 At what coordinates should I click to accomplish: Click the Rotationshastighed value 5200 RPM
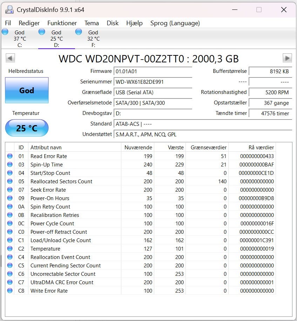(270, 92)
